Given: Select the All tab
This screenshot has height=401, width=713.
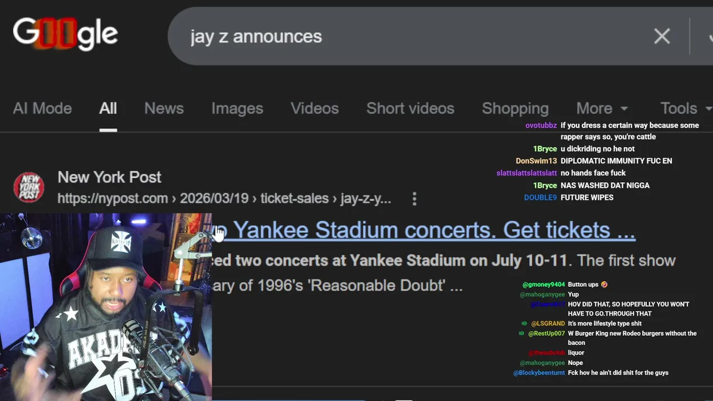Looking at the screenshot, I should pyautogui.click(x=108, y=108).
